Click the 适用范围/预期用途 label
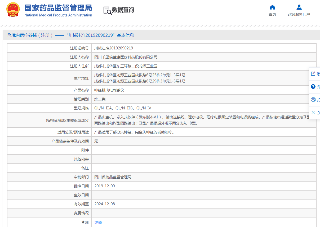This screenshot has height=227, width=320. (73, 132)
